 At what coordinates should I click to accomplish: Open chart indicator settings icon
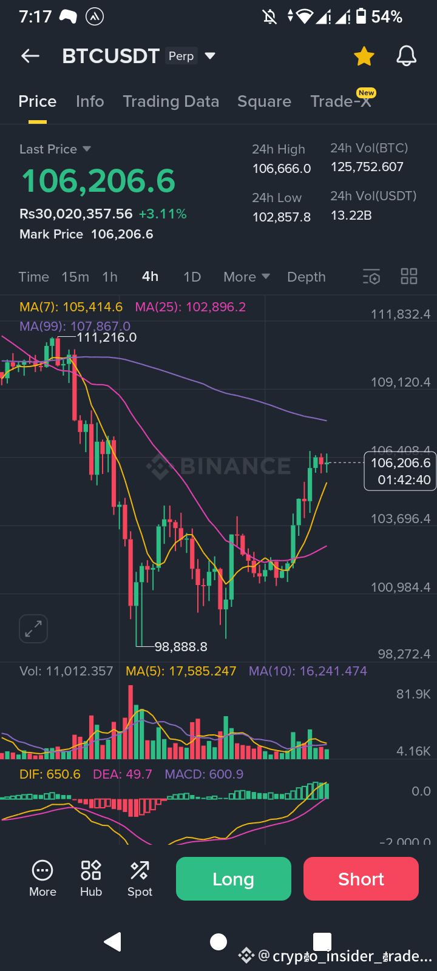pos(371,277)
